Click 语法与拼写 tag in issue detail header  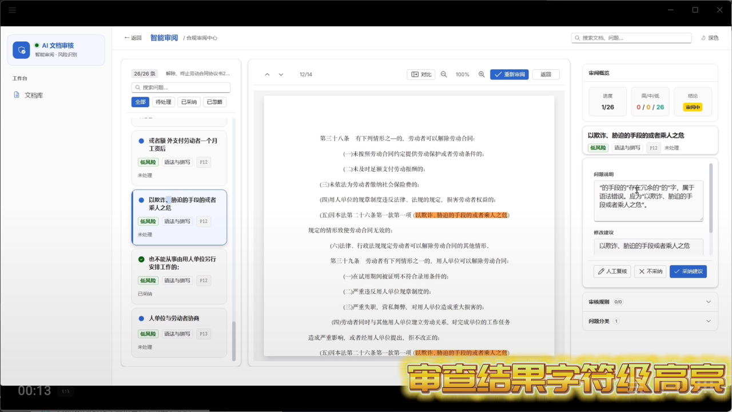[x=627, y=148]
